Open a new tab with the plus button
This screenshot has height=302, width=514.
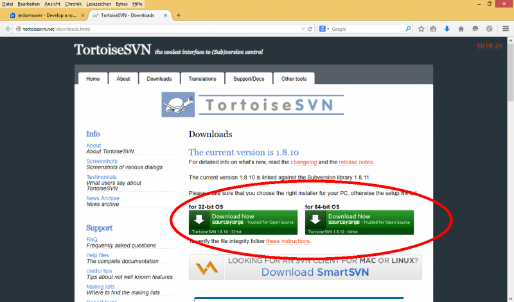coord(179,15)
